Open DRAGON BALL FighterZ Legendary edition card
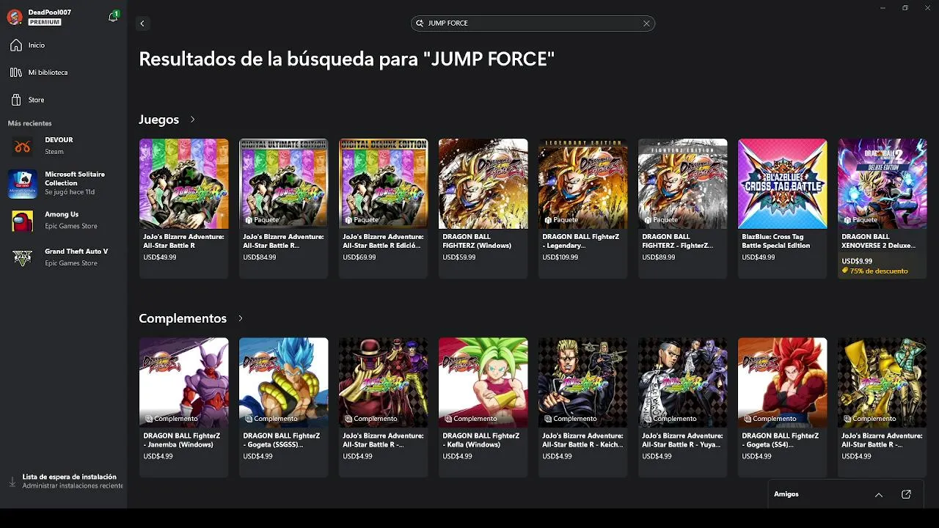The height and width of the screenshot is (528, 939). [582, 208]
